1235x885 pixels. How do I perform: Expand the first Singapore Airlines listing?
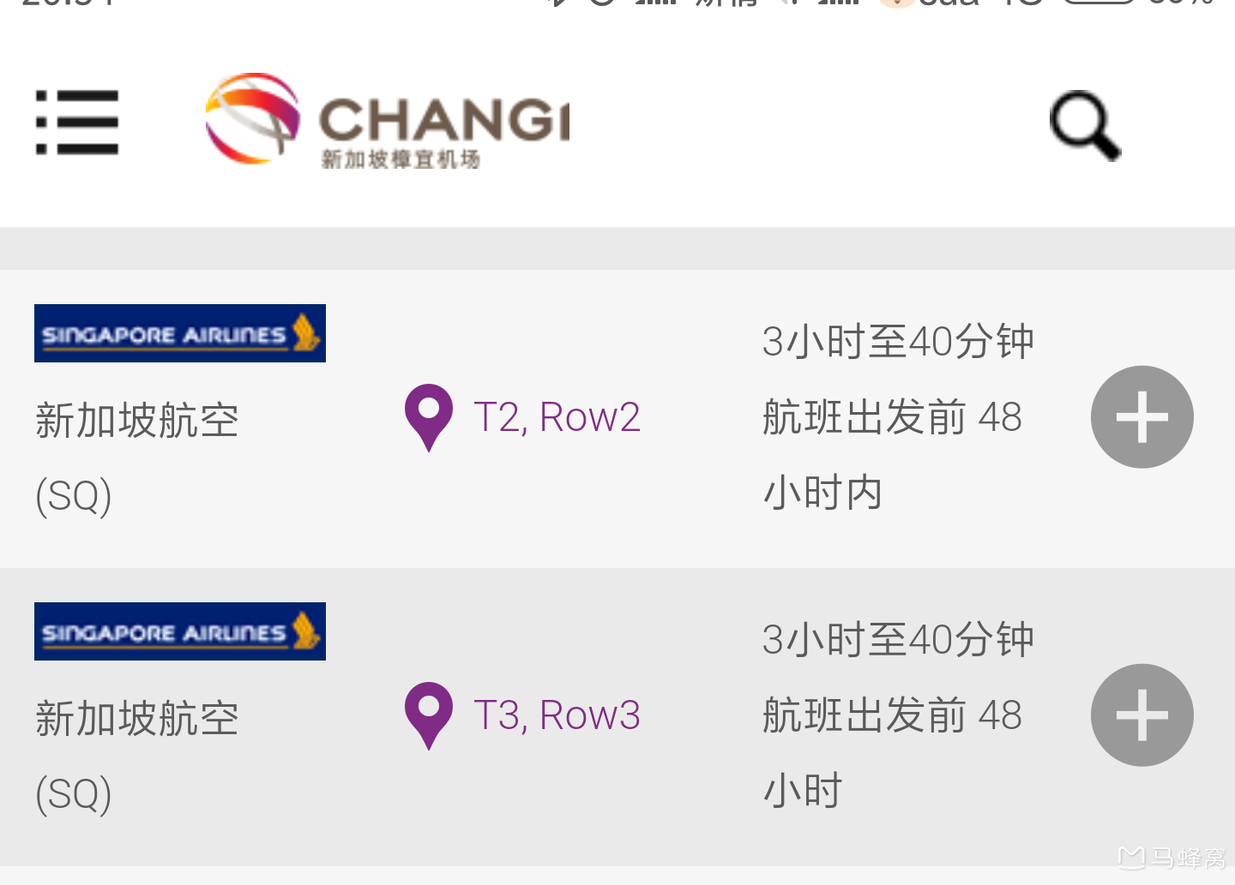tap(1142, 417)
